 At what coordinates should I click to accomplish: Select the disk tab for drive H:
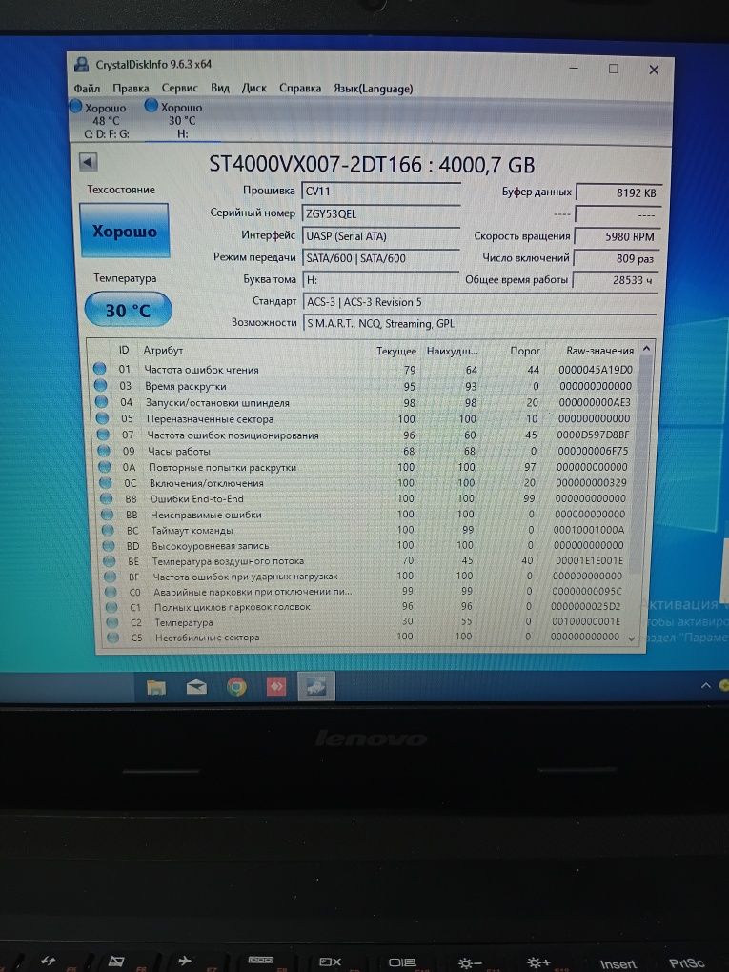[x=181, y=120]
